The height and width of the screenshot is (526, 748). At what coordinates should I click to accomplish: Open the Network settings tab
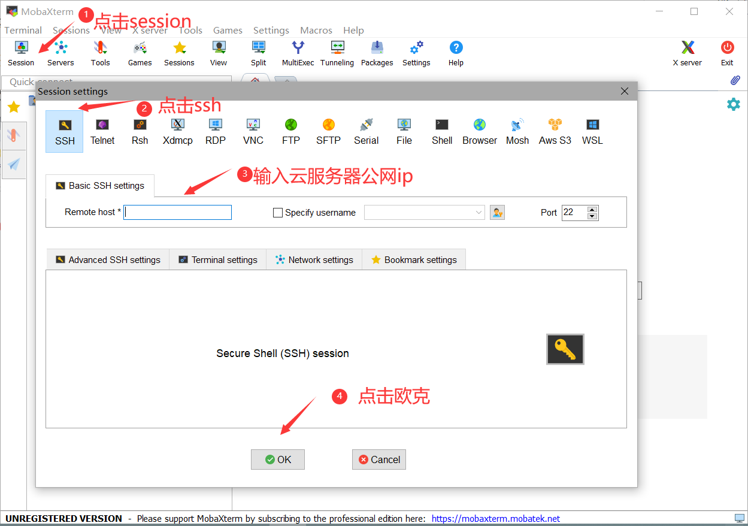(314, 260)
